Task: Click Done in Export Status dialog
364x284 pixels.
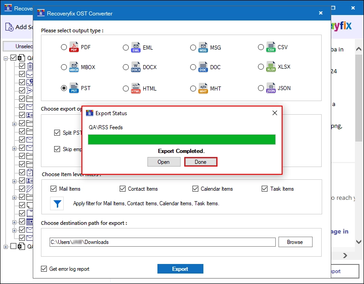Action: [201, 162]
